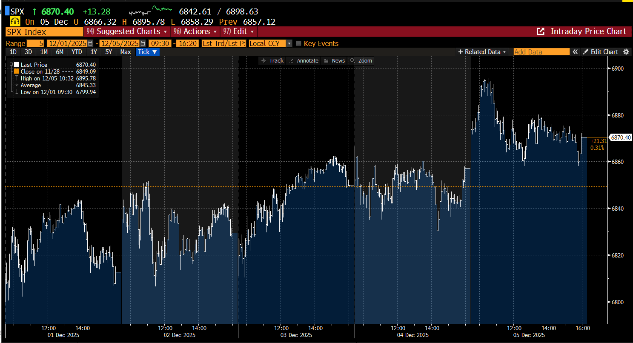Open the Tick interval dropdown

click(x=148, y=52)
